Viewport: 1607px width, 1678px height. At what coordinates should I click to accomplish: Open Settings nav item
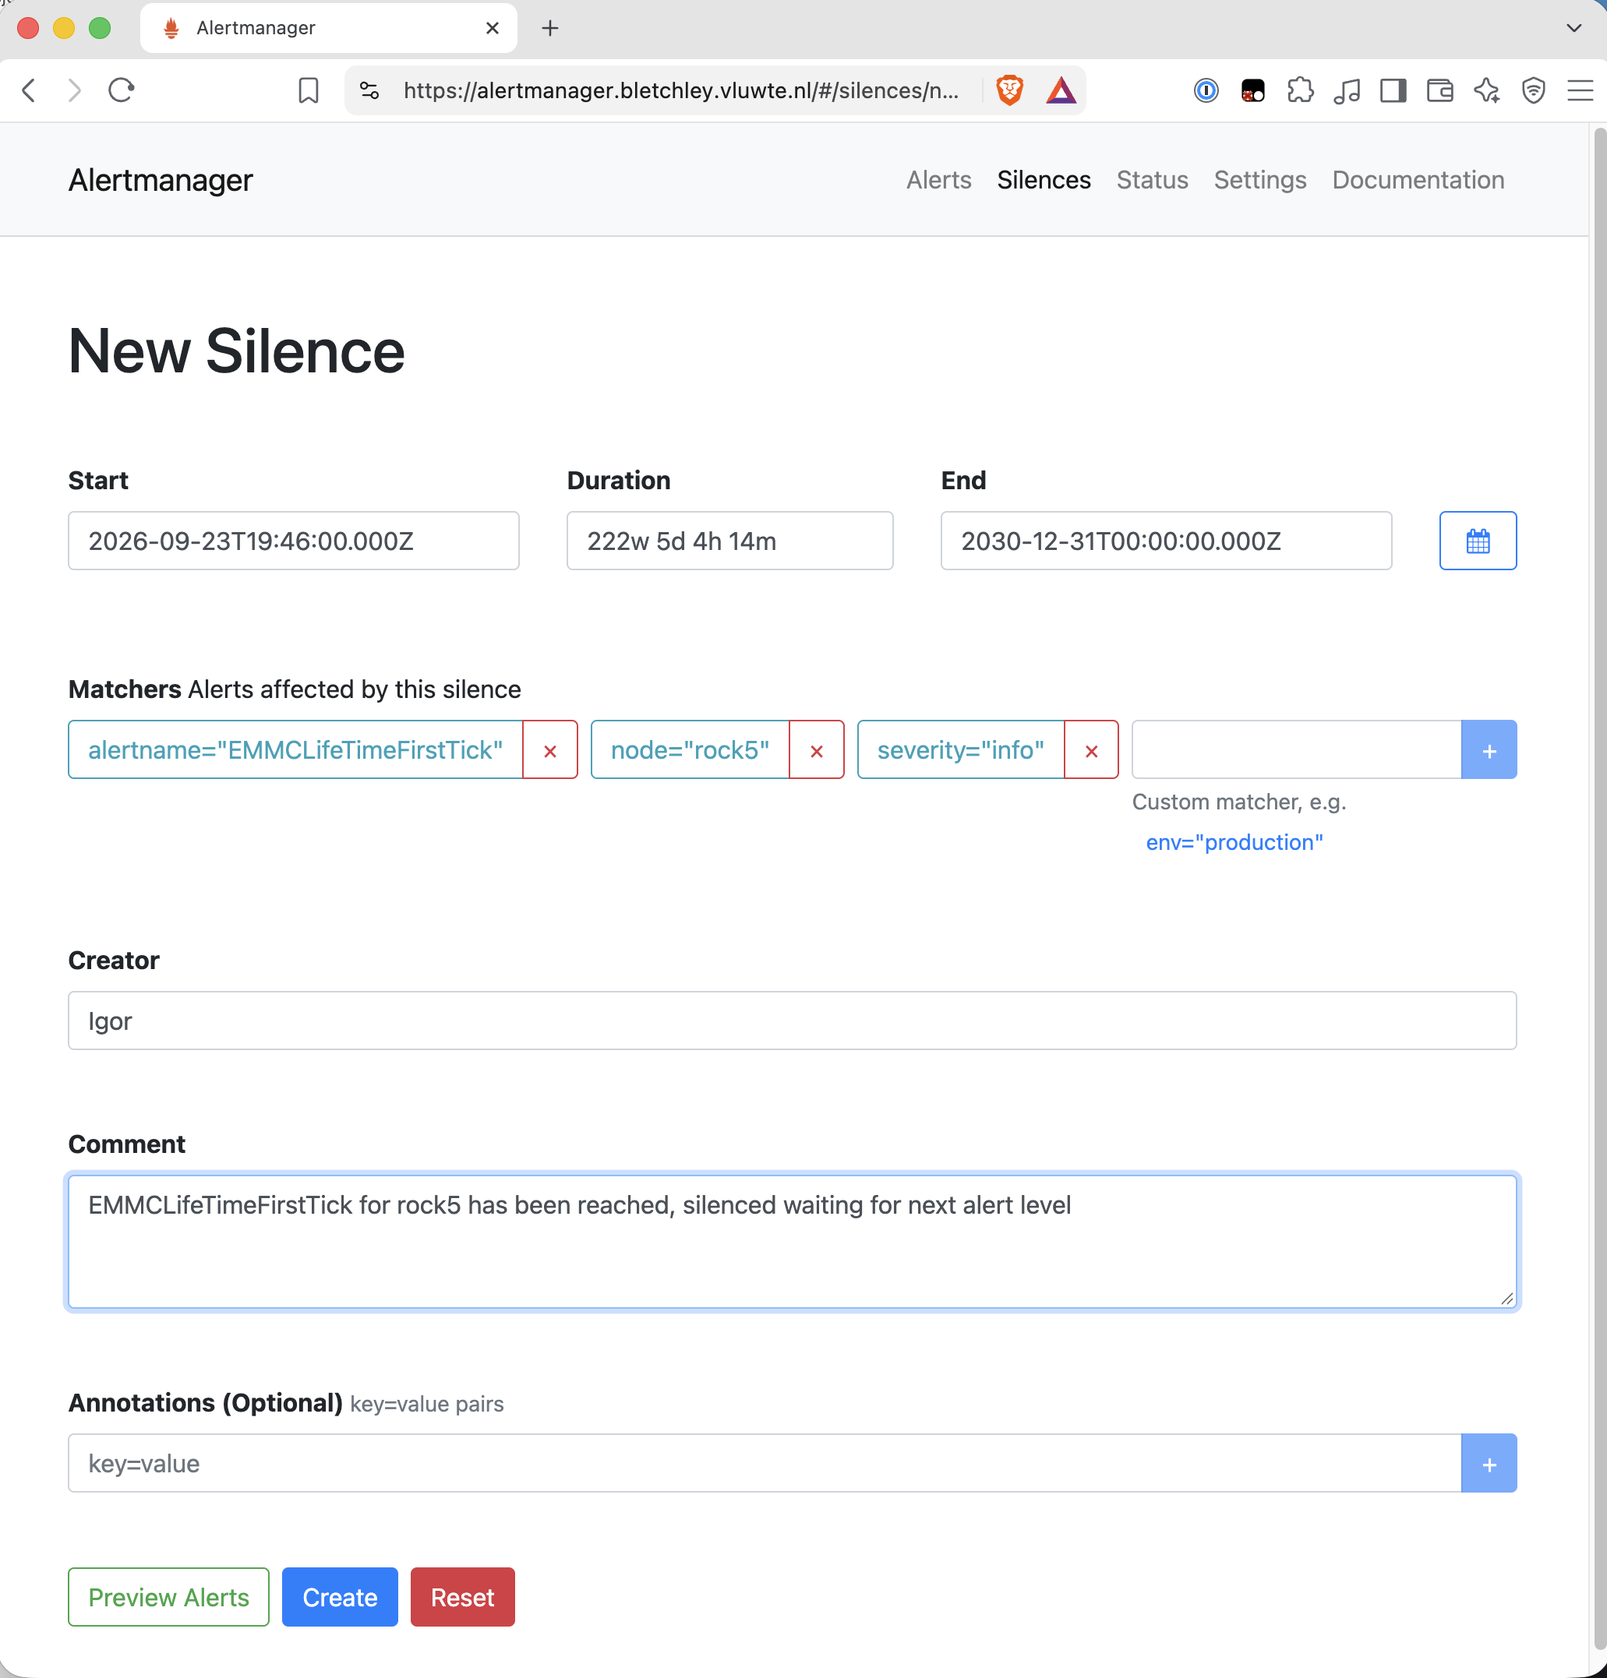1260,180
